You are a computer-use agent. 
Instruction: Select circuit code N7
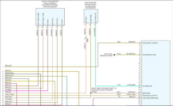coord(119,97)
